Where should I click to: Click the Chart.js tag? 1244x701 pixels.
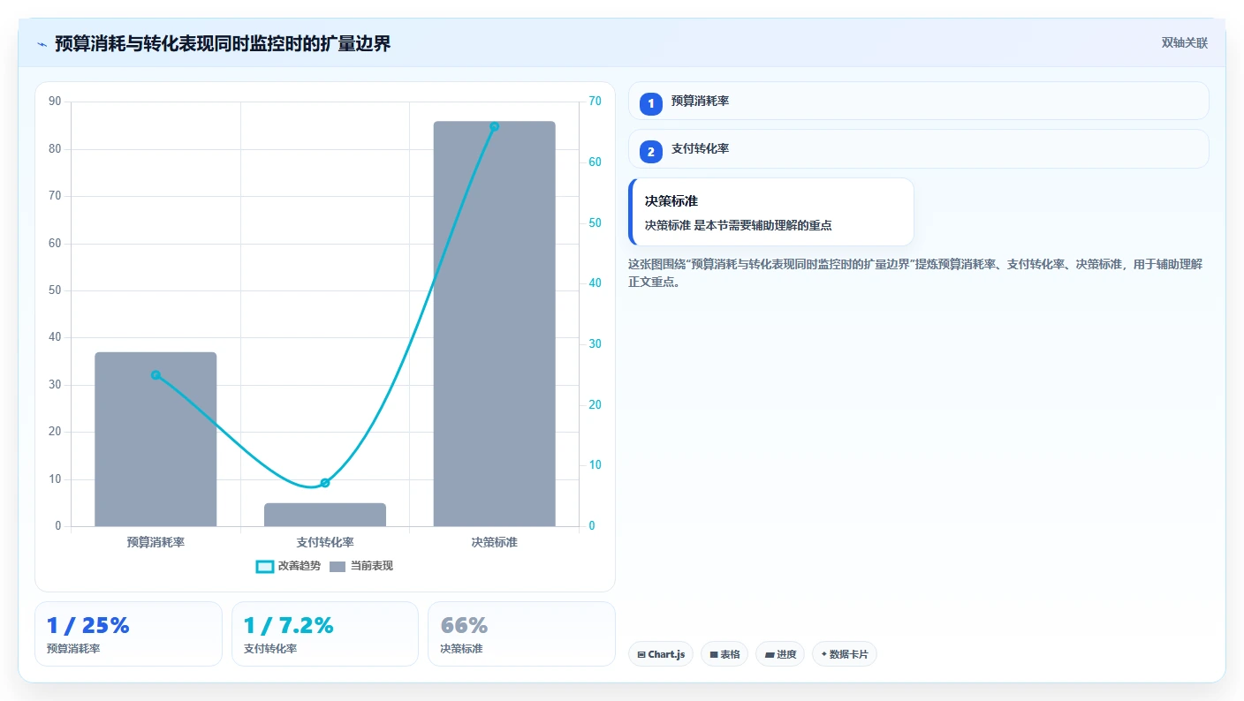[661, 654]
